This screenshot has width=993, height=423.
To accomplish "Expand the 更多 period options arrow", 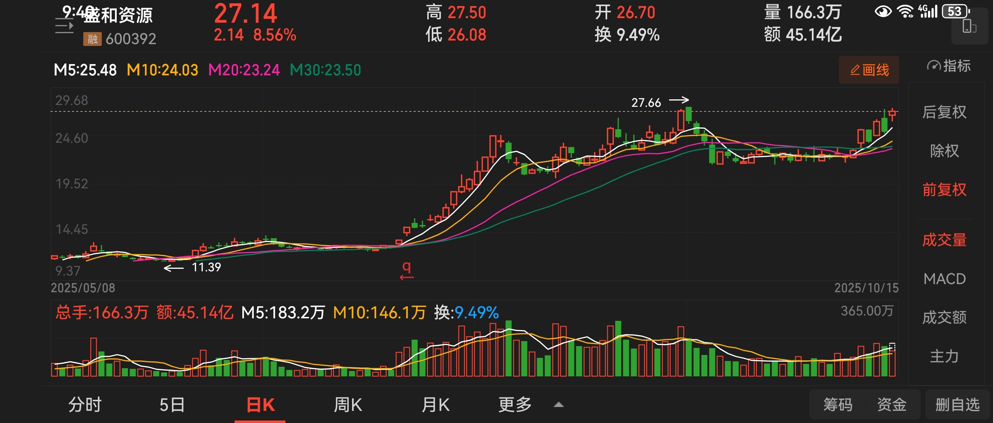I will (558, 405).
